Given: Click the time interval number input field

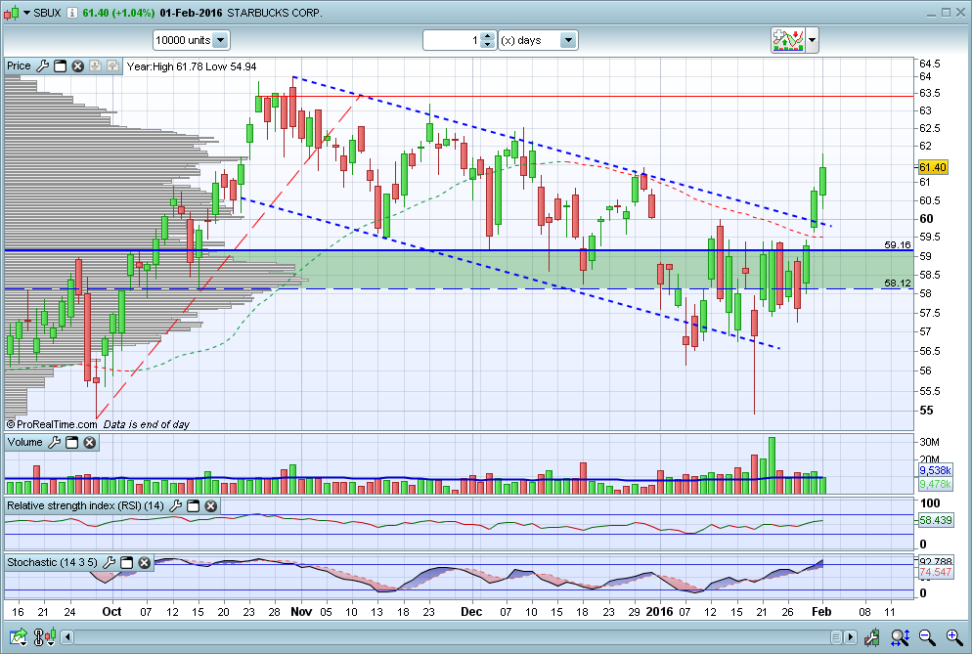Looking at the screenshot, I should [x=452, y=40].
